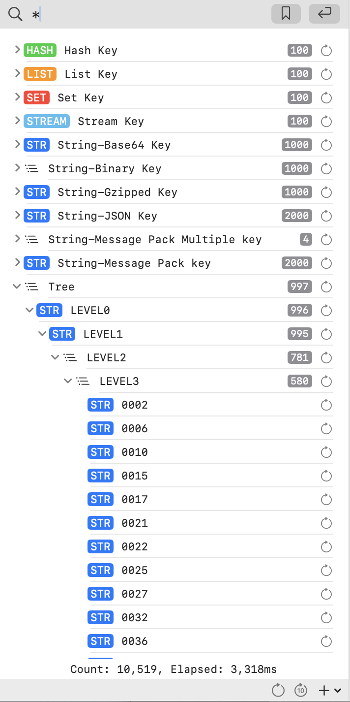Click the magnifying glass search icon

[x=15, y=14]
